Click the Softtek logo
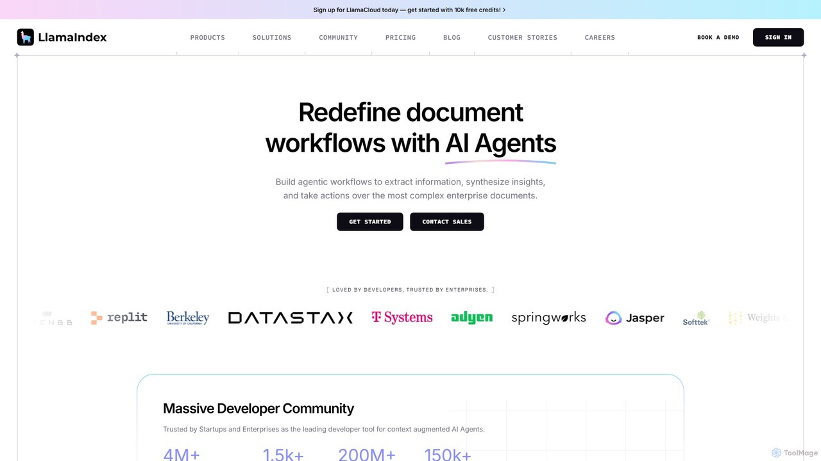The width and height of the screenshot is (821, 461). 696,318
